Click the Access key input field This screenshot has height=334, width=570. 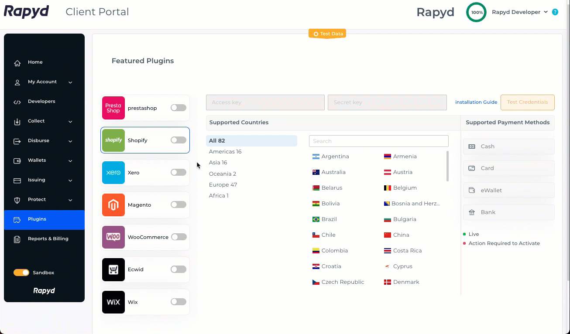(265, 102)
